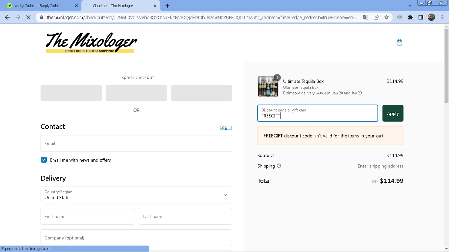Click the page vertical scrollbar thumb
Viewport: 449px width, 252px height.
pos(446,66)
